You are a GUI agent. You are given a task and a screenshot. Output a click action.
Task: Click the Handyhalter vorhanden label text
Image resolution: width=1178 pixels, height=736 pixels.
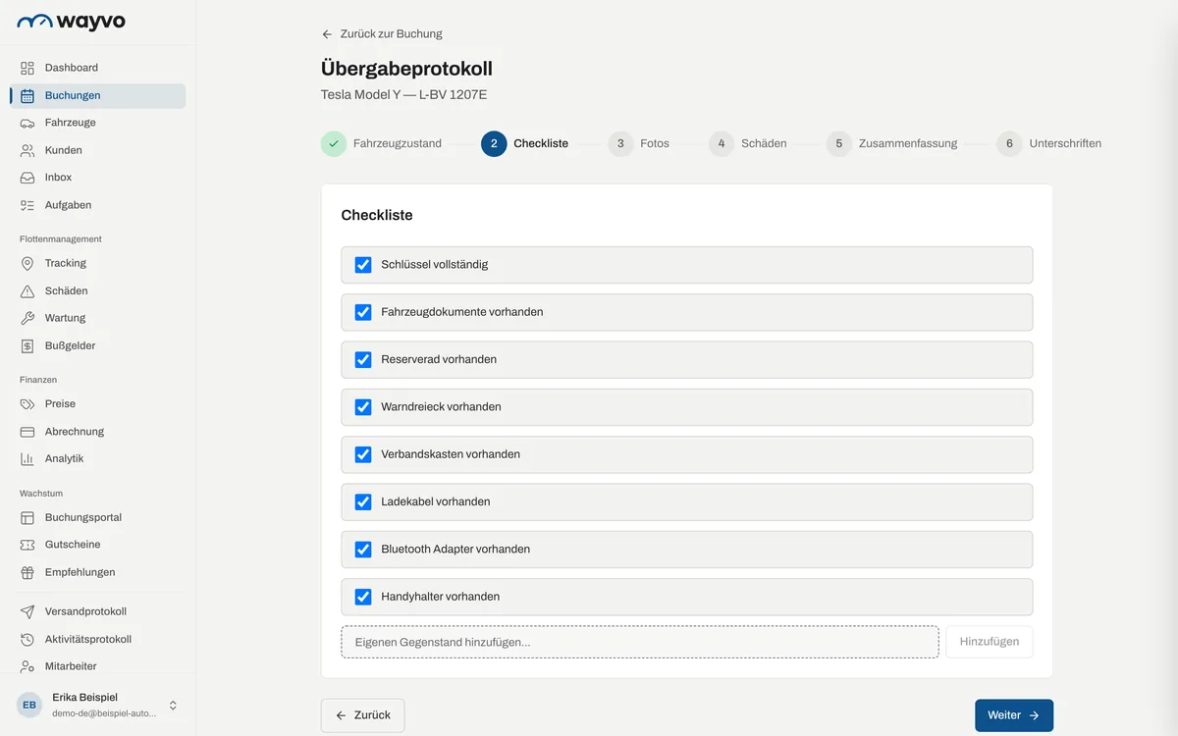coord(441,597)
